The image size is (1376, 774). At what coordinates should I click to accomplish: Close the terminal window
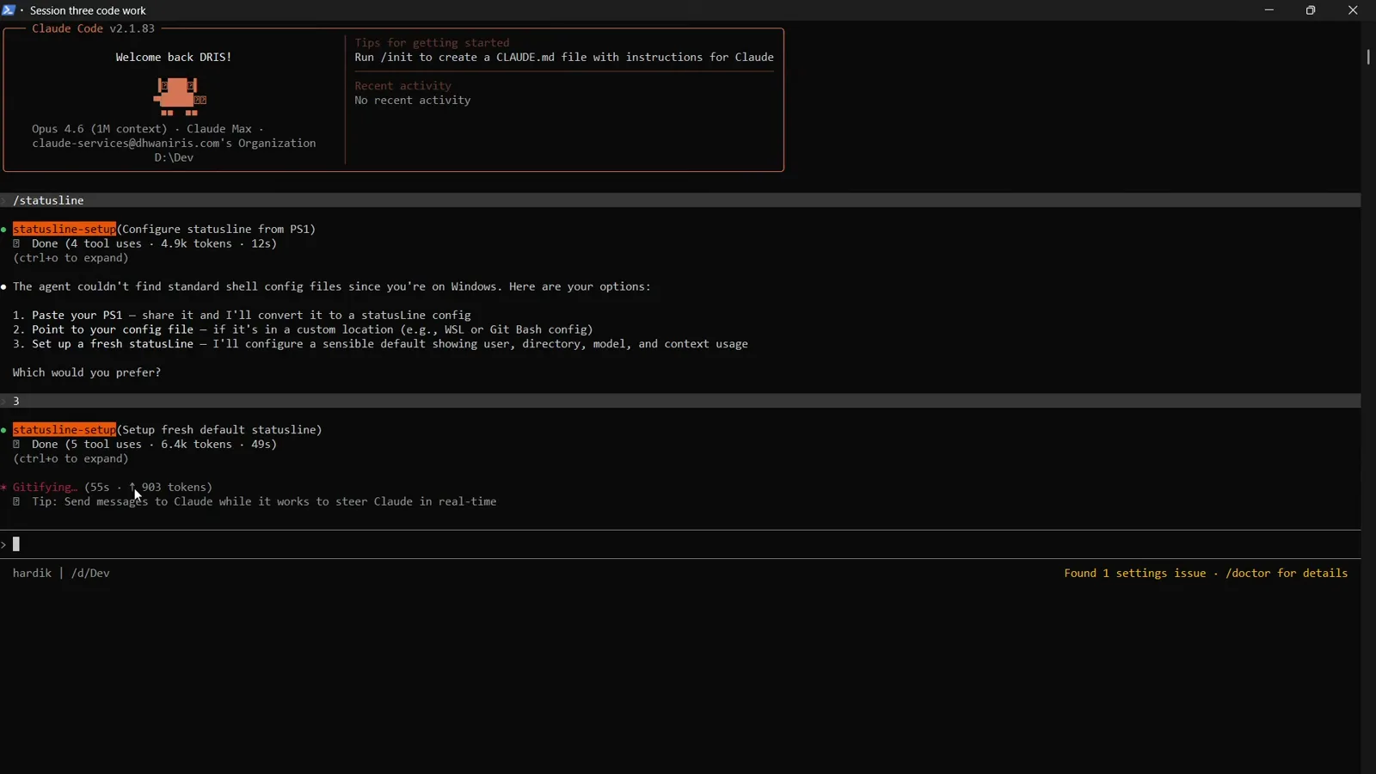click(1353, 10)
